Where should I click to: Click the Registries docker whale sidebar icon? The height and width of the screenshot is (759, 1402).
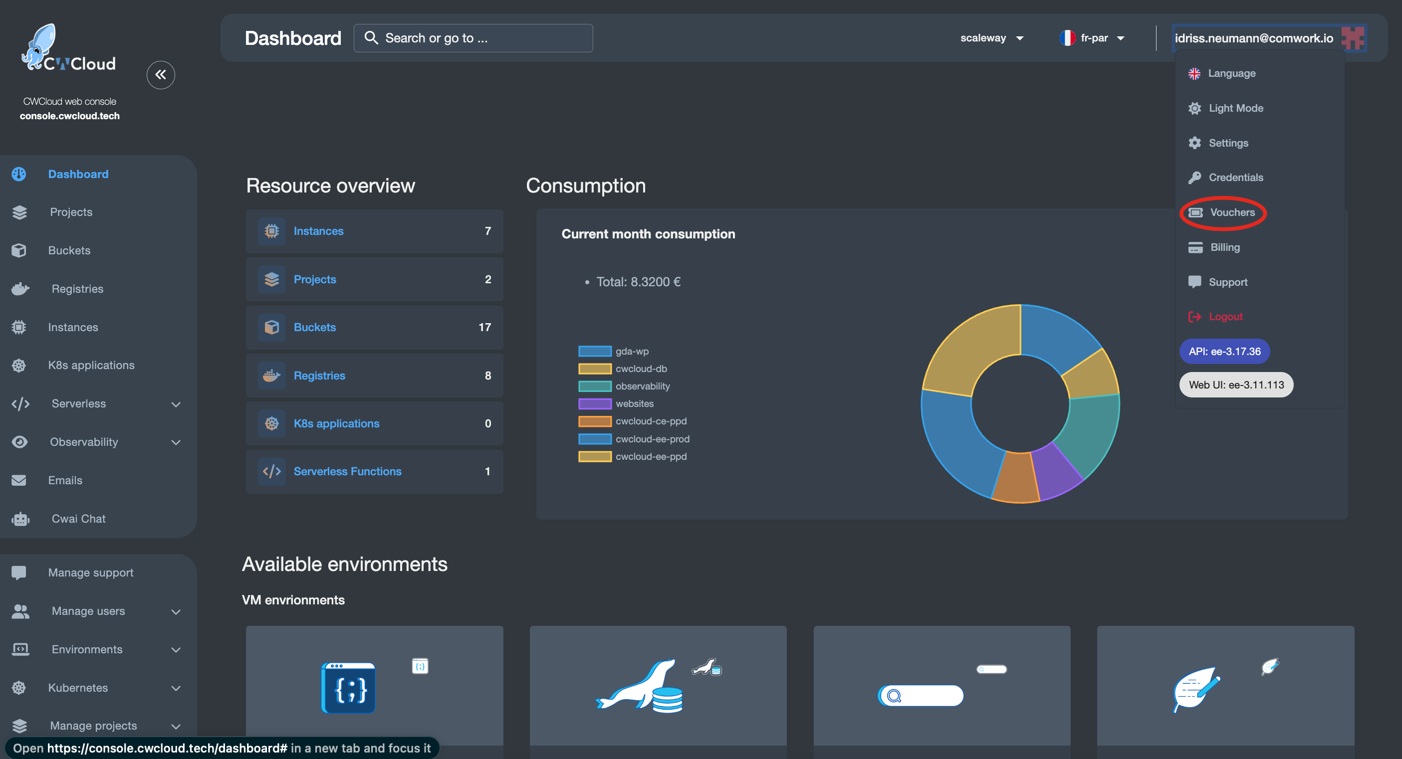coord(20,288)
